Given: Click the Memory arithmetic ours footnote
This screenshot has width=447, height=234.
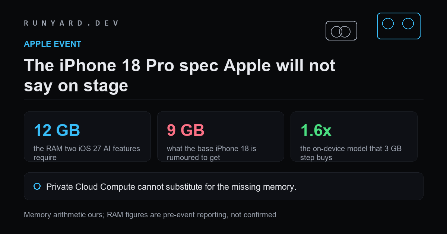Looking at the screenshot, I should point(150,215).
